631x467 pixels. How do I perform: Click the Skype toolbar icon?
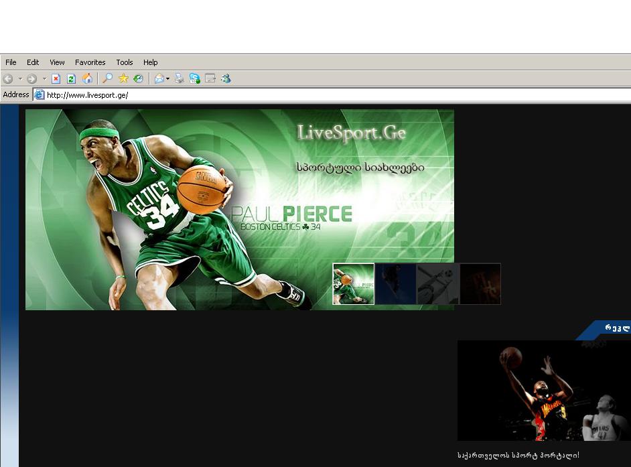point(195,78)
